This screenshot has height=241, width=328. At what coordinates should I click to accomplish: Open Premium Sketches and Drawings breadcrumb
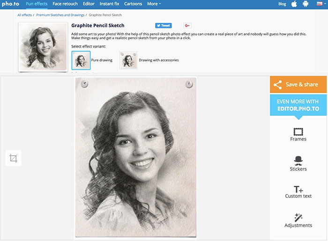click(60, 15)
